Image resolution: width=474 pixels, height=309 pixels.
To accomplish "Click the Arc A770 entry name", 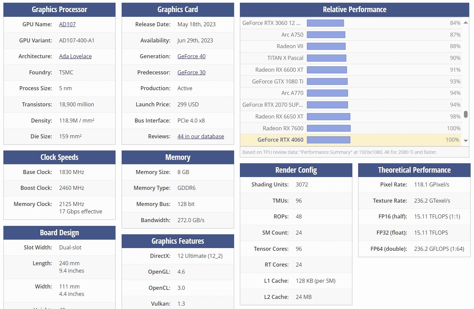I will 292,93.
